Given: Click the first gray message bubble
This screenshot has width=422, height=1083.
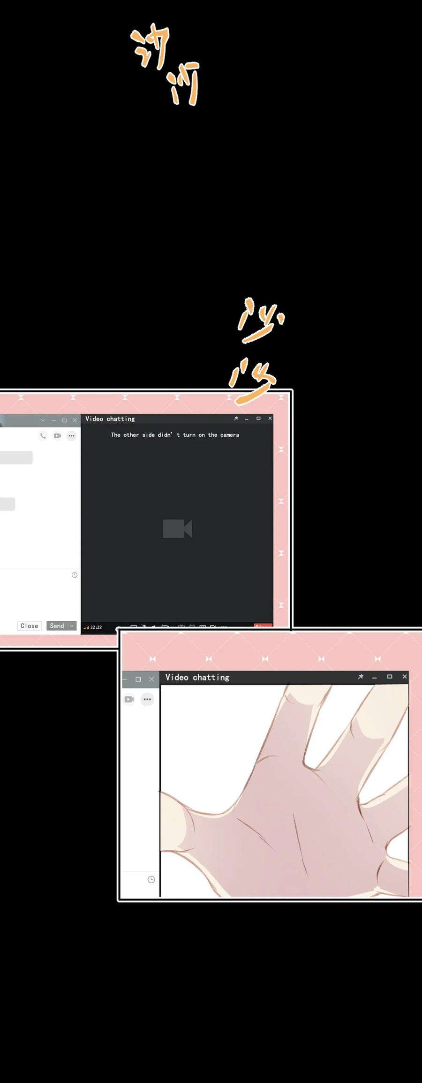Looking at the screenshot, I should click(16, 458).
